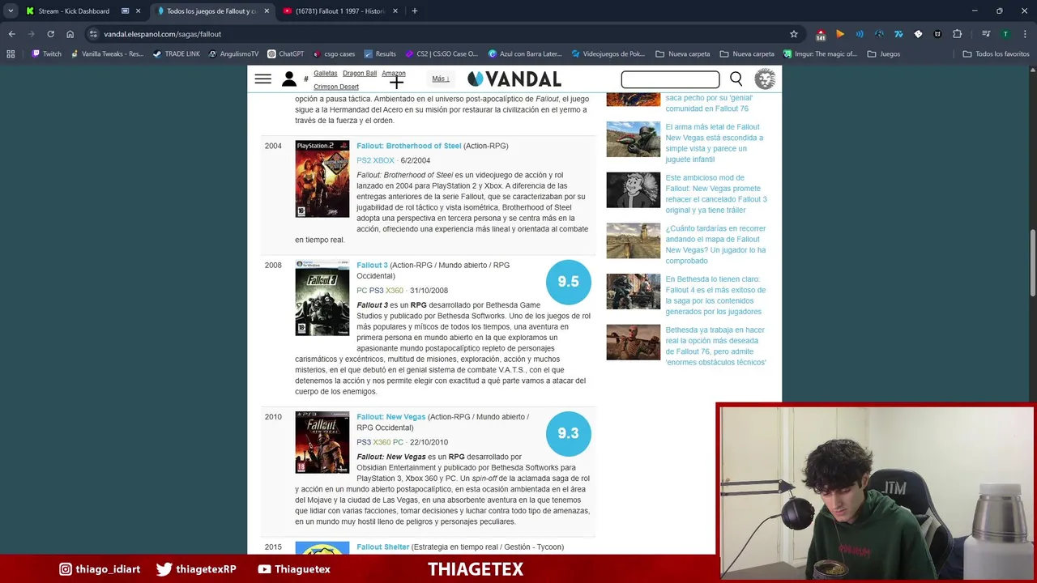Click the El Español lion logo
1037x583 pixels.
[x=765, y=79]
